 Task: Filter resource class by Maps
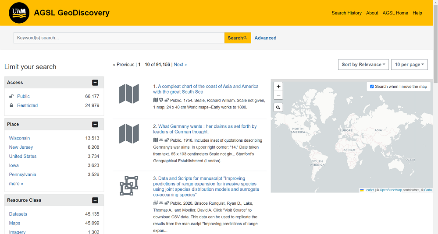pos(14,223)
